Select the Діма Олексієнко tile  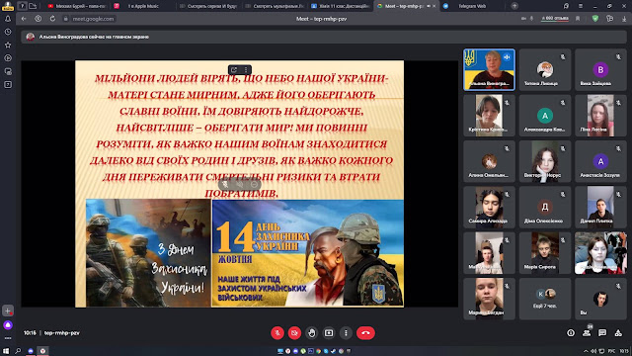[x=544, y=207]
